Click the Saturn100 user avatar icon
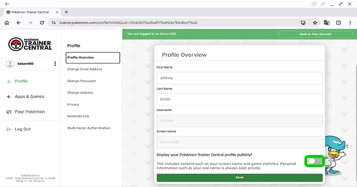Image resolution: width=357 pixels, height=187 pixels. pyautogui.click(x=10, y=64)
